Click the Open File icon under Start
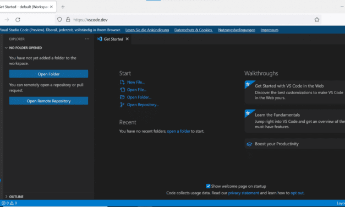 point(122,90)
